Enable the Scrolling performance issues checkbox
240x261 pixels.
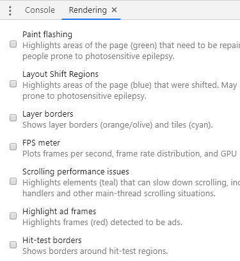13,181
